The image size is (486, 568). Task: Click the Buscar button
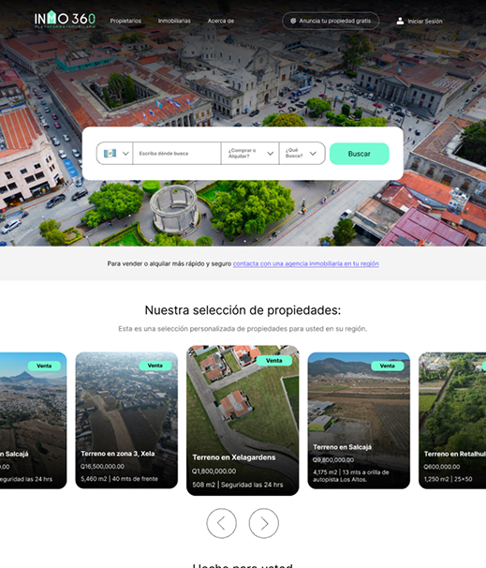pyautogui.click(x=360, y=154)
